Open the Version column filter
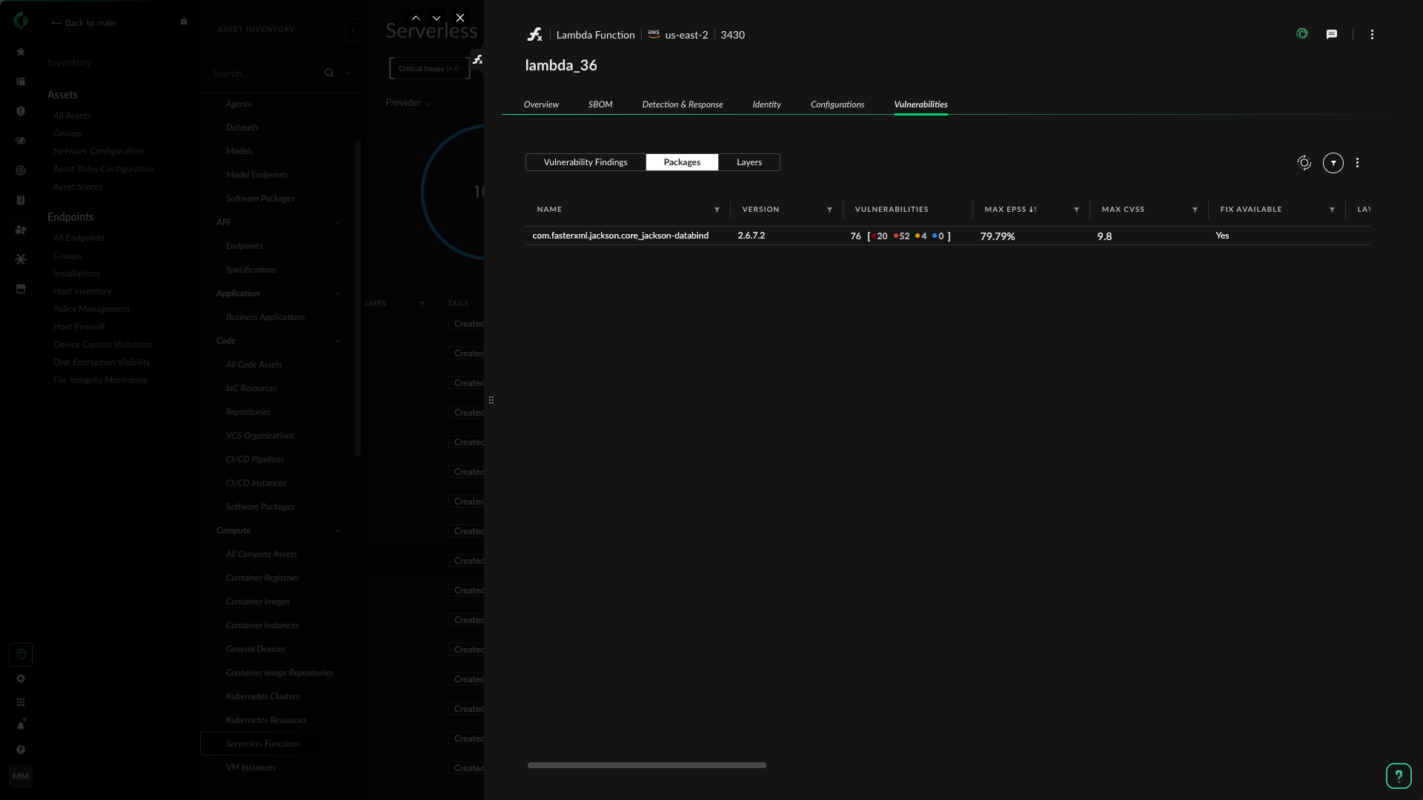 coord(829,210)
